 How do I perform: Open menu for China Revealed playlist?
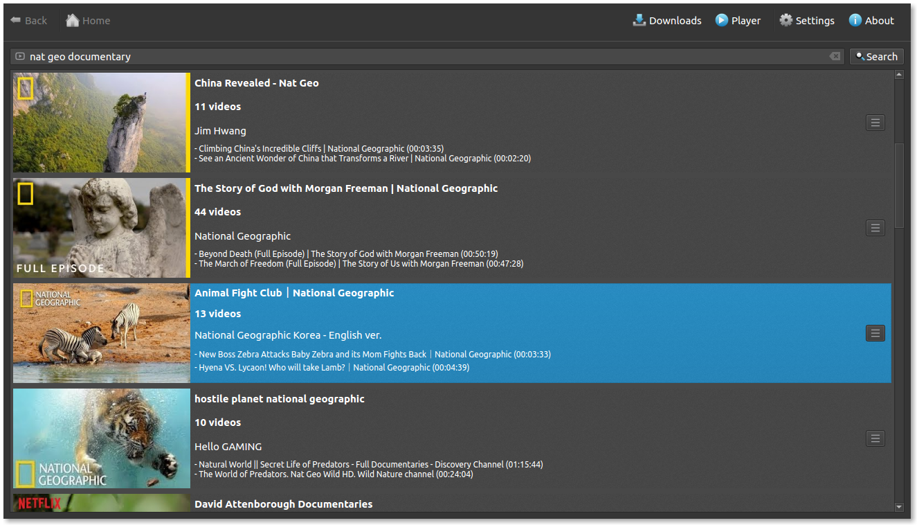tap(875, 123)
